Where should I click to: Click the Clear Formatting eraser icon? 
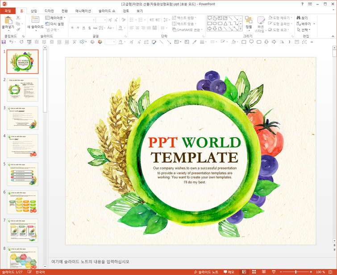click(123, 20)
